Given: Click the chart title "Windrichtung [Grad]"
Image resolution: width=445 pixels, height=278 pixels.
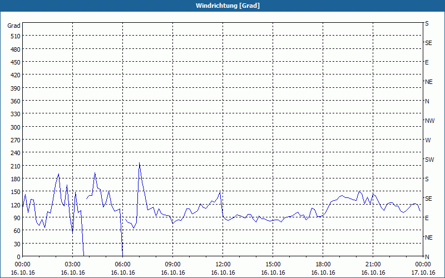Looking at the screenshot, I should coord(228,6).
